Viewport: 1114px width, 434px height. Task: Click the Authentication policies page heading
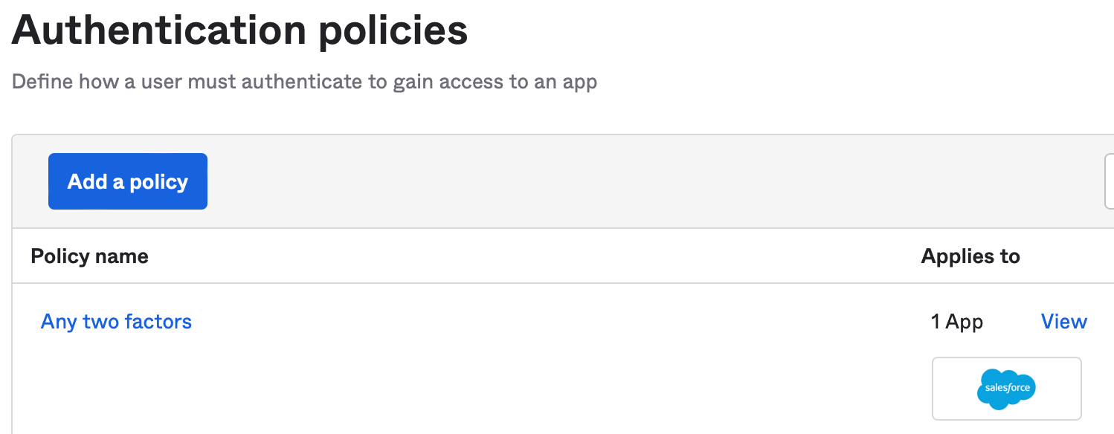239,30
